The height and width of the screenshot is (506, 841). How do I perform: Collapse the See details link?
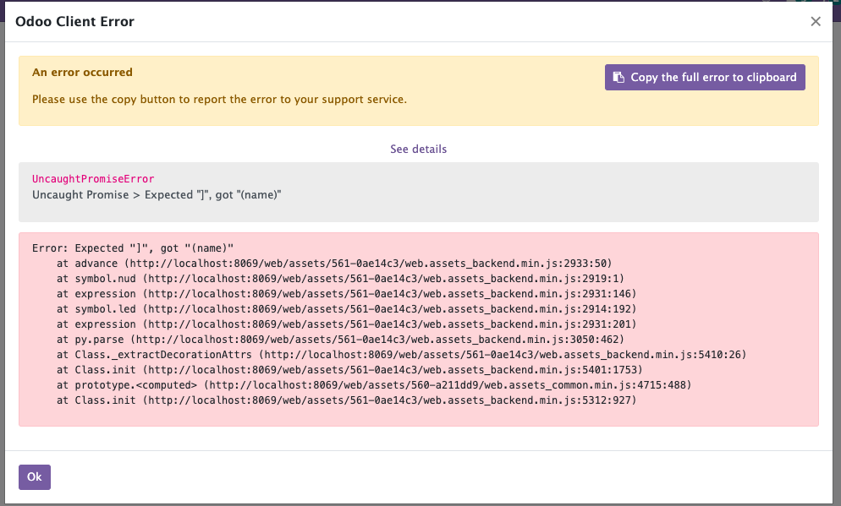coord(418,149)
